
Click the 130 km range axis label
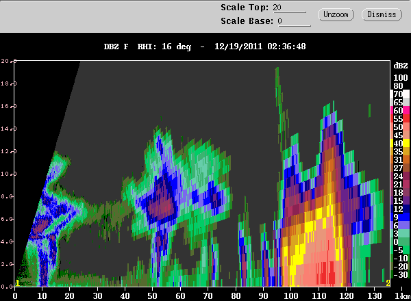point(374,296)
